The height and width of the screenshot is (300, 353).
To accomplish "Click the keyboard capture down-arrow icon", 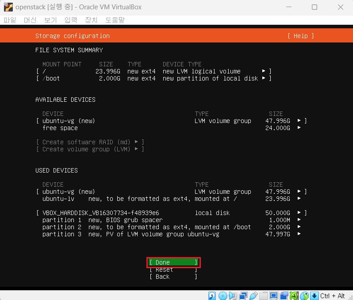I will coord(314,296).
